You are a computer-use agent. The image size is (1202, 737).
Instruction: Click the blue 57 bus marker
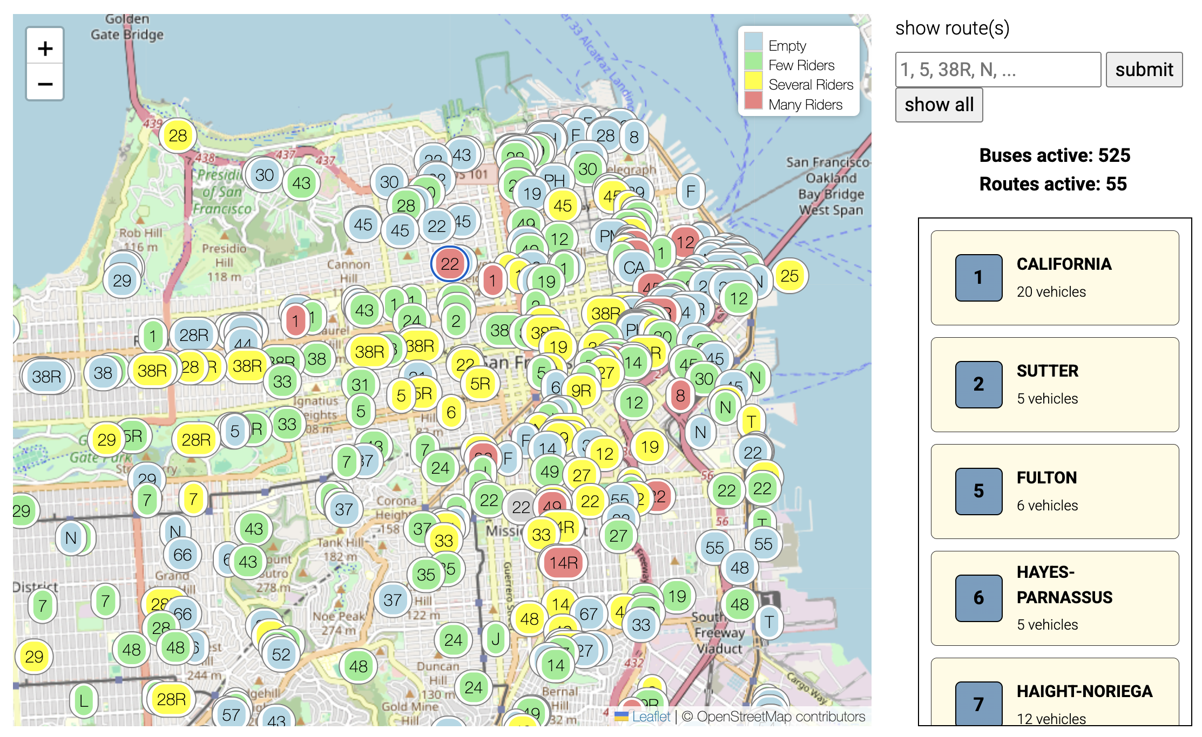pos(231,714)
